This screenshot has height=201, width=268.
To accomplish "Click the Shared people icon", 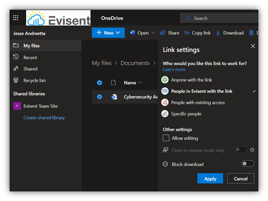I will 16,69.
